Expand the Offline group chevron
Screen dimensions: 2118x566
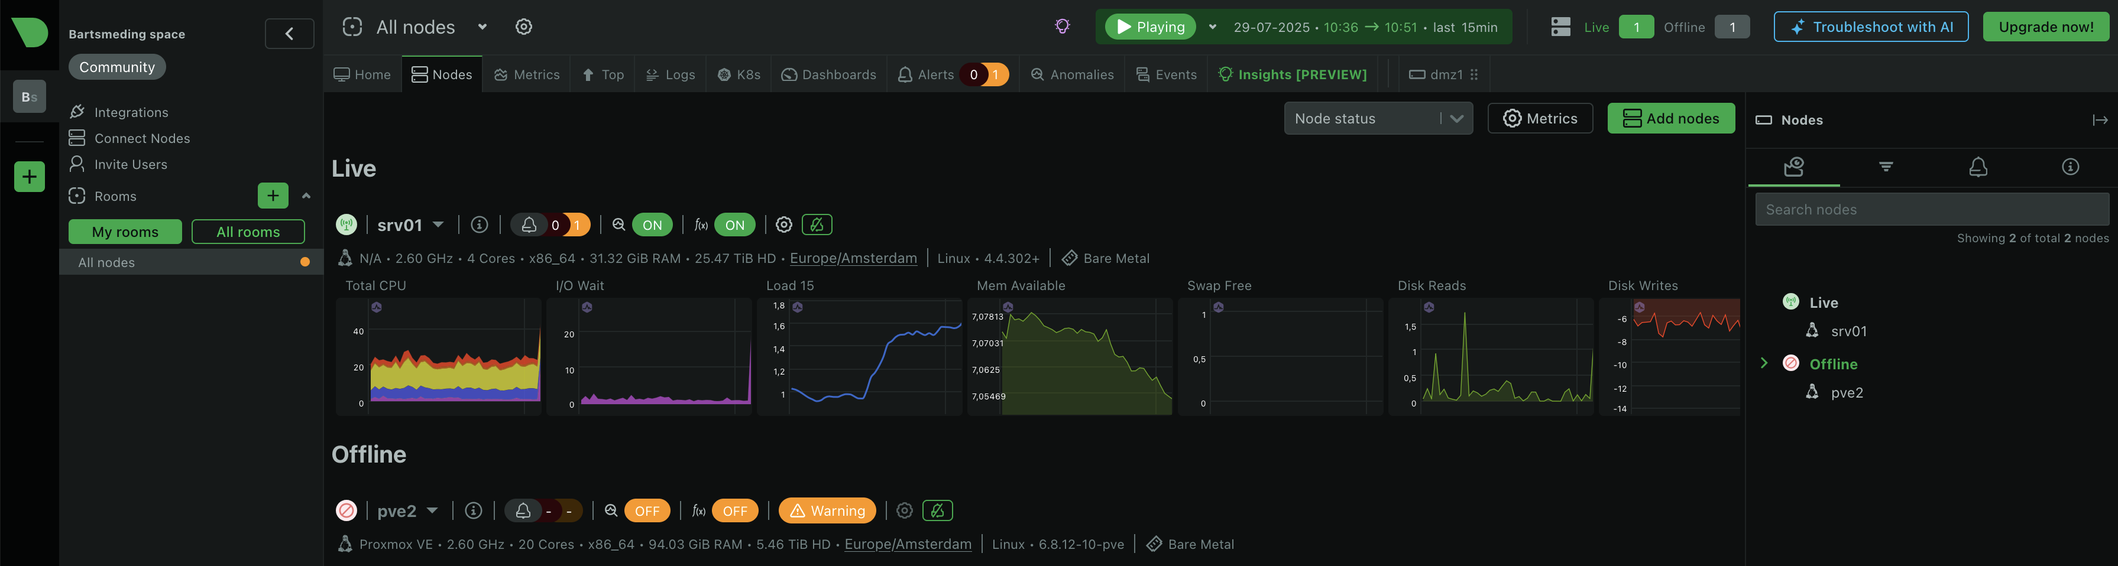point(1764,363)
